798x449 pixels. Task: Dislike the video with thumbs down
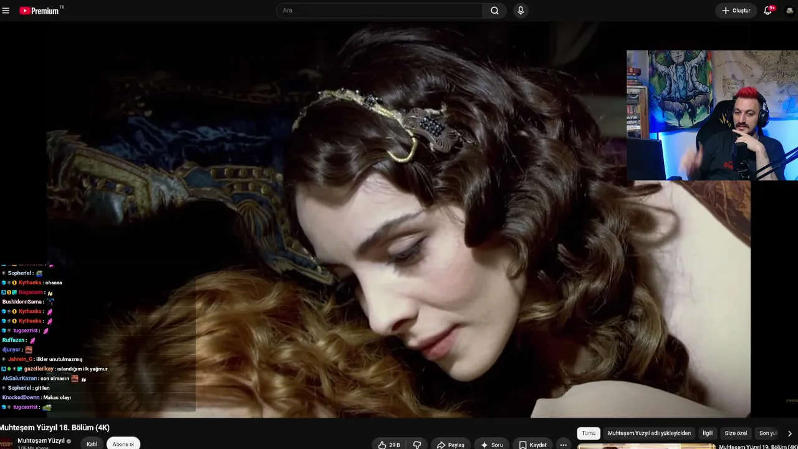coord(417,445)
